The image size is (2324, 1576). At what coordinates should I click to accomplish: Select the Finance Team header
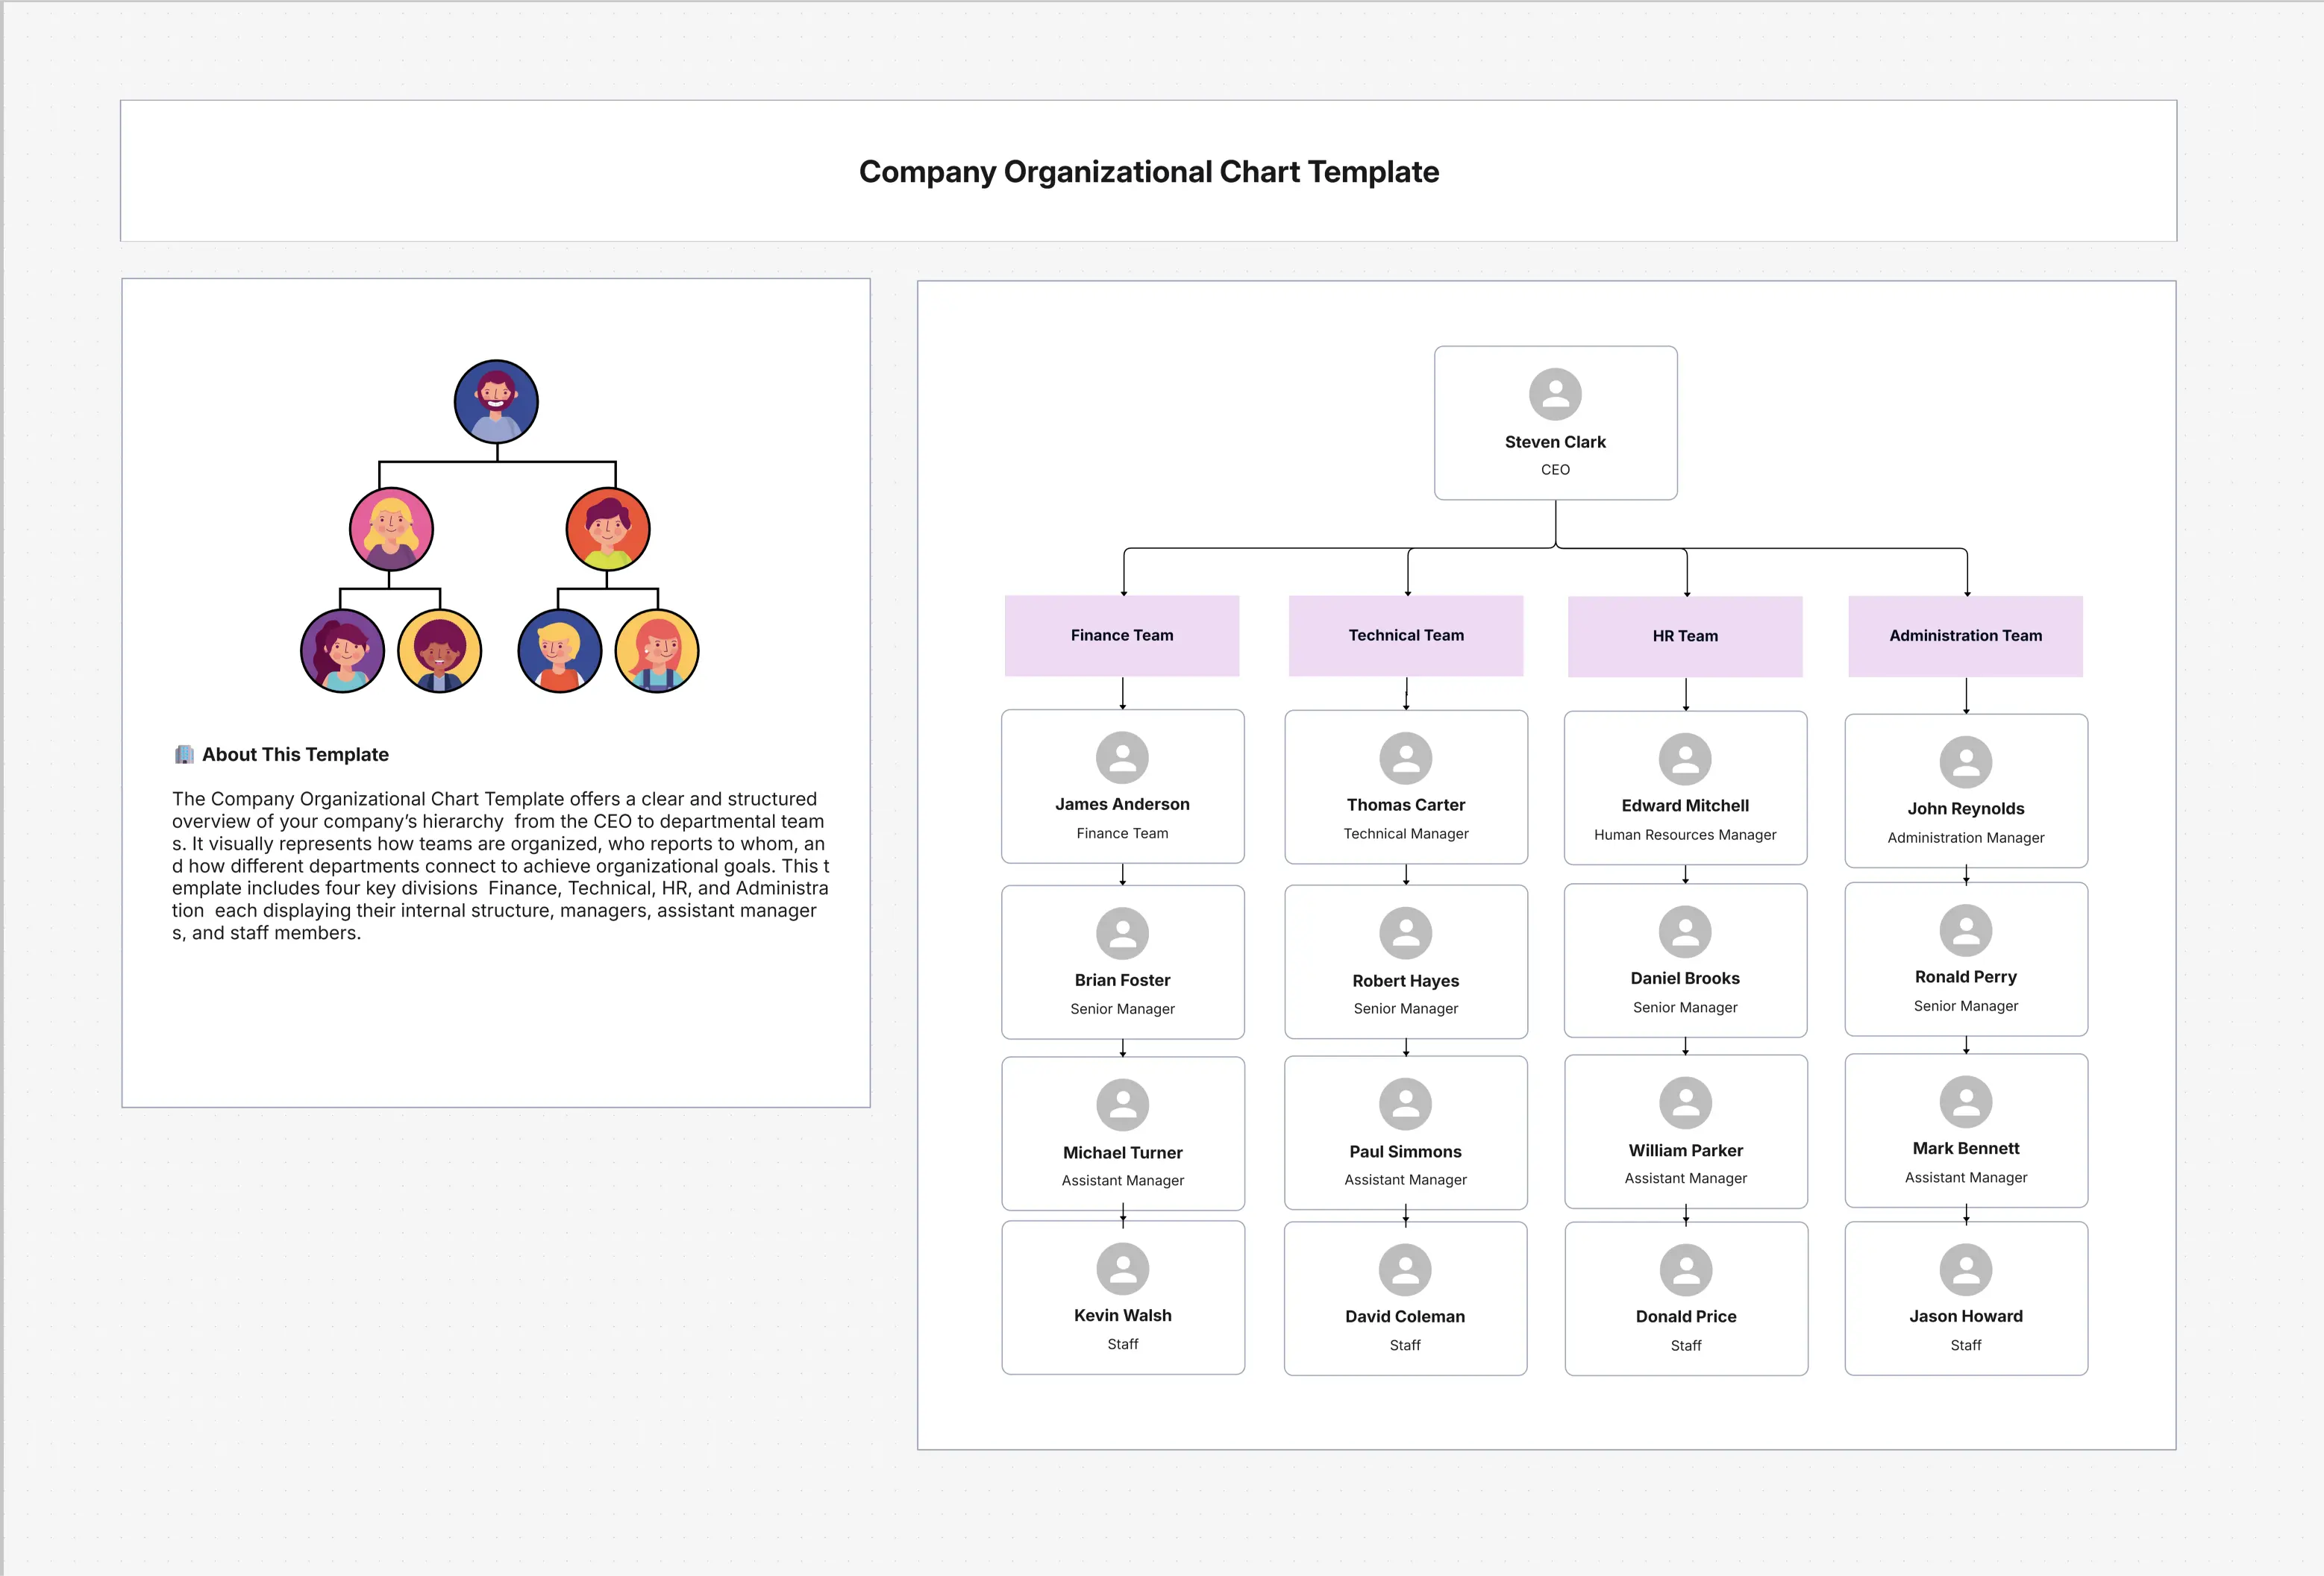pos(1122,635)
